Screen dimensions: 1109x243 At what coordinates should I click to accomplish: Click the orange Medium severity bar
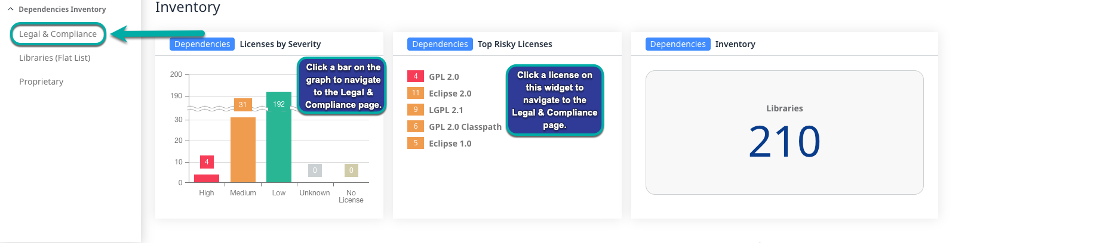[243, 149]
